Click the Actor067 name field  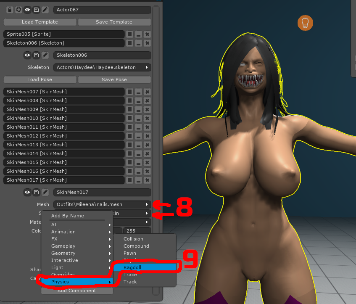point(102,10)
